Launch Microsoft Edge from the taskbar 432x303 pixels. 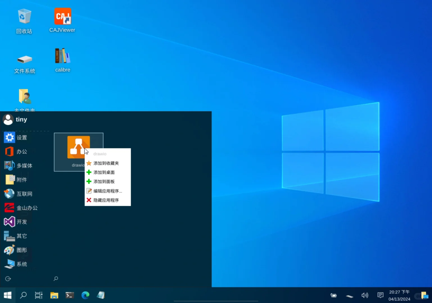[x=85, y=295]
